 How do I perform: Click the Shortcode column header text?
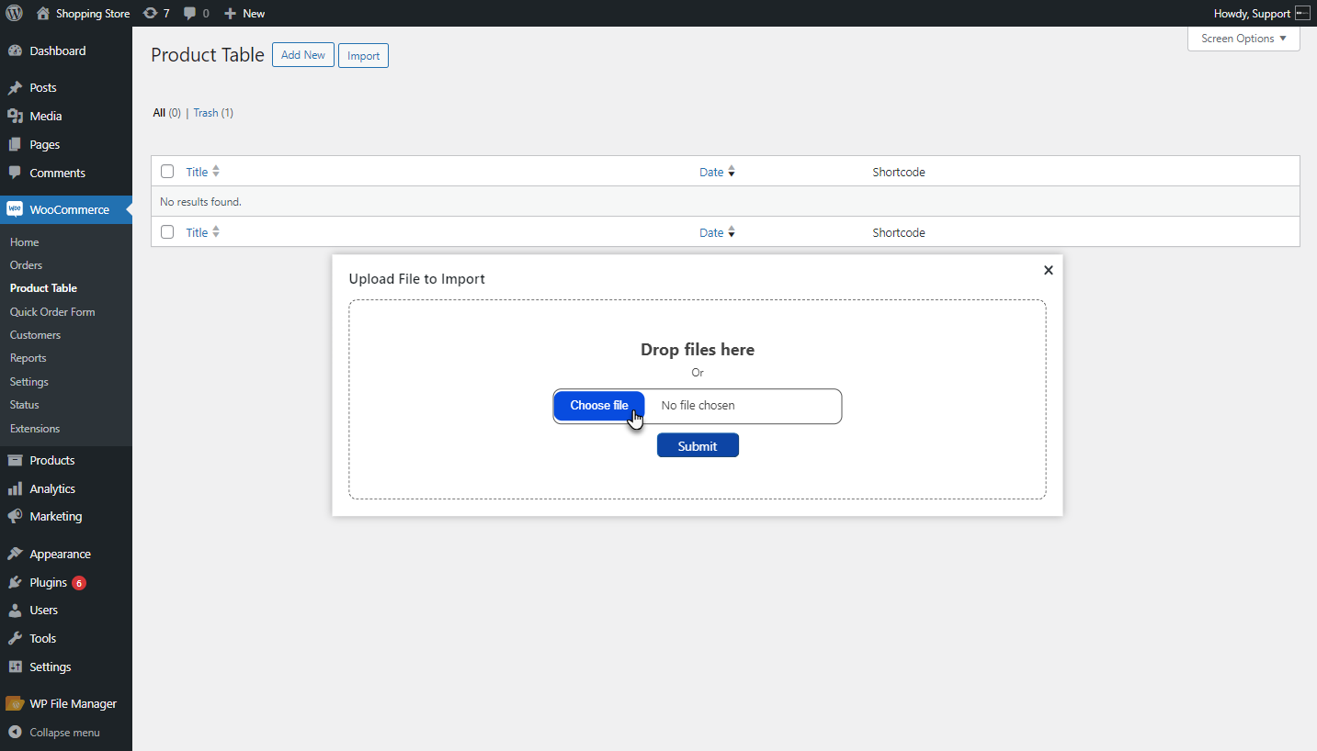[899, 172]
